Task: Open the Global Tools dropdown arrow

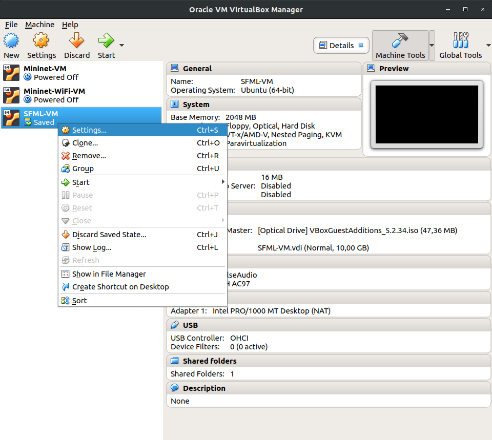Action: [x=487, y=45]
